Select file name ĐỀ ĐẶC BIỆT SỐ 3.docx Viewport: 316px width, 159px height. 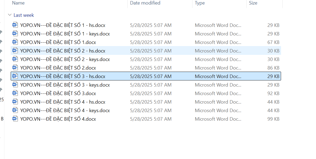(x=58, y=93)
